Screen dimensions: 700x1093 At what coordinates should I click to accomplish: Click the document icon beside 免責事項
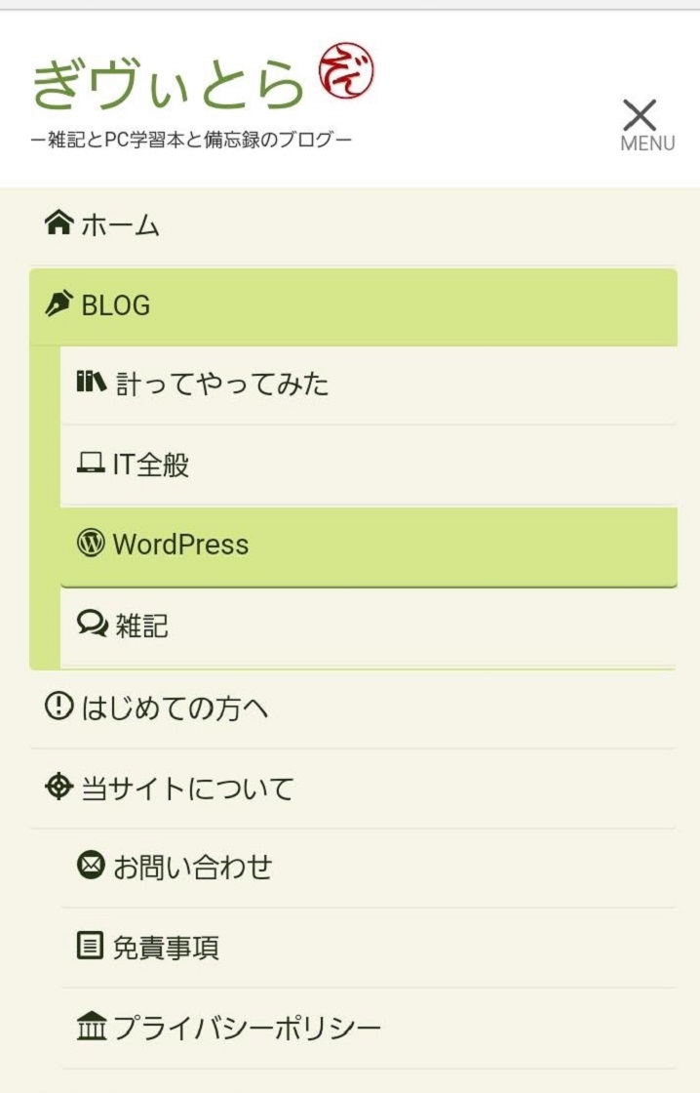[x=92, y=946]
